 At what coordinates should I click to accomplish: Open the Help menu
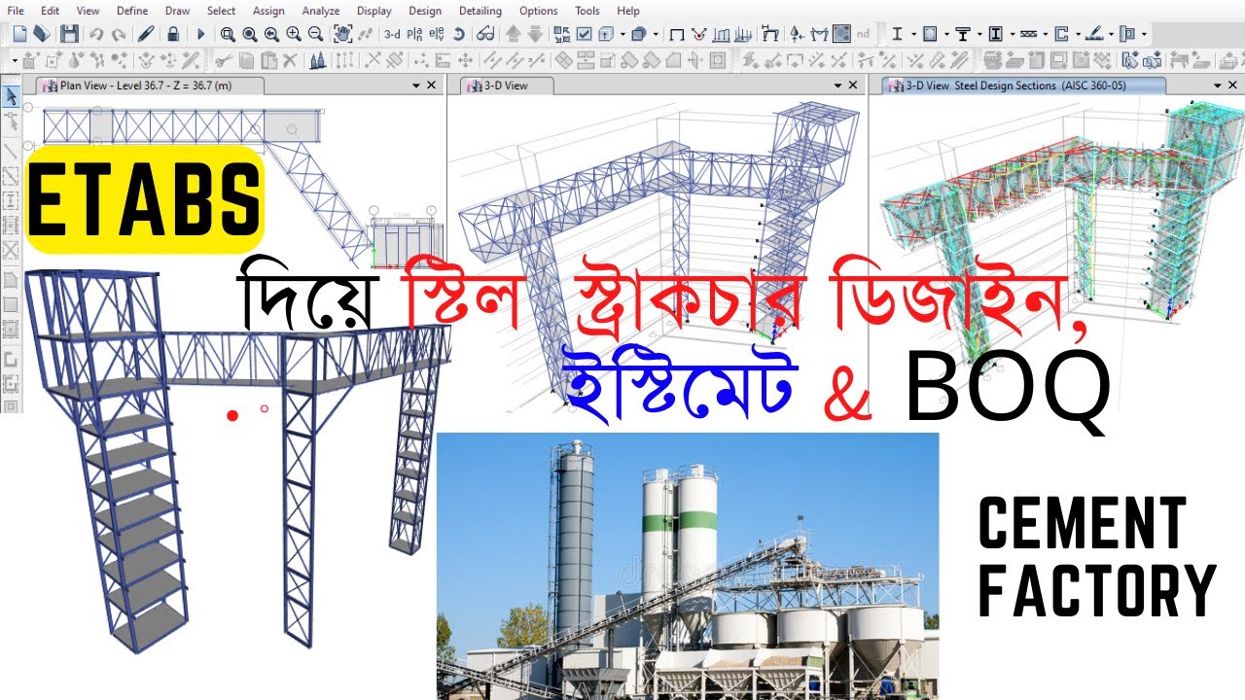tap(628, 11)
